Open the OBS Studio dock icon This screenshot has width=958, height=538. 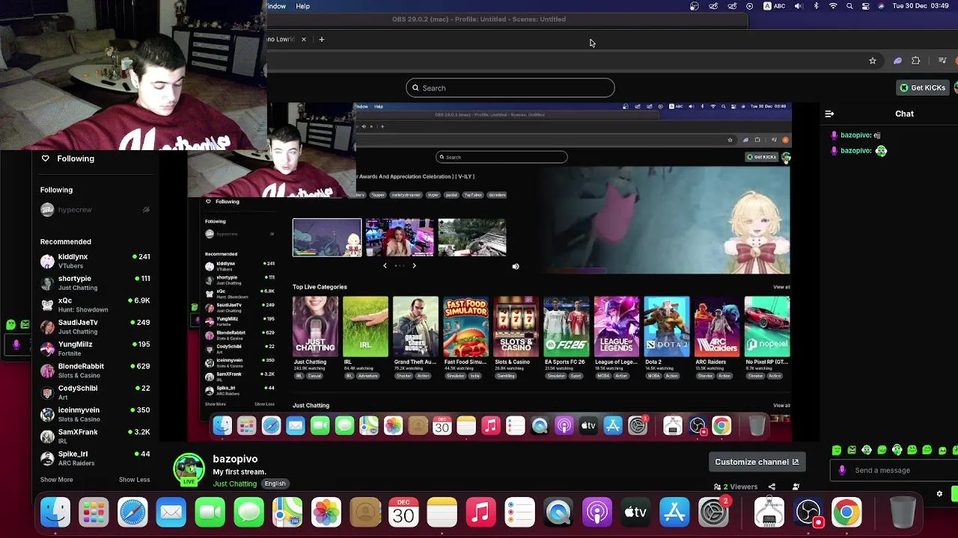[x=808, y=513]
